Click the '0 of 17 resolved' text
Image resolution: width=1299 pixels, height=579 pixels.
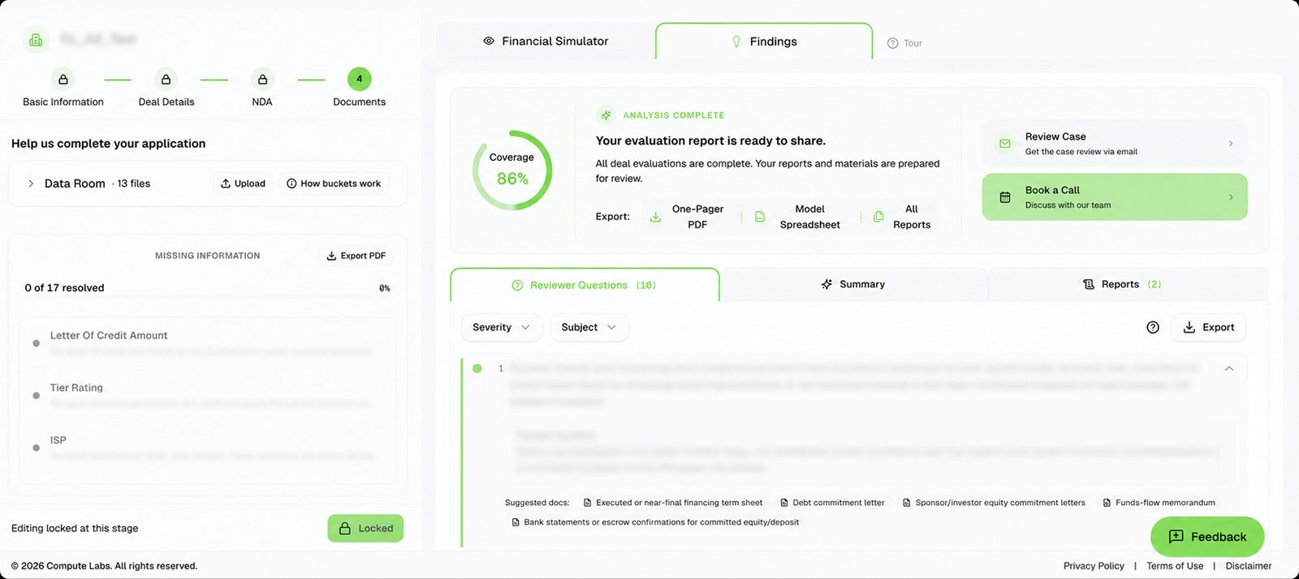64,287
